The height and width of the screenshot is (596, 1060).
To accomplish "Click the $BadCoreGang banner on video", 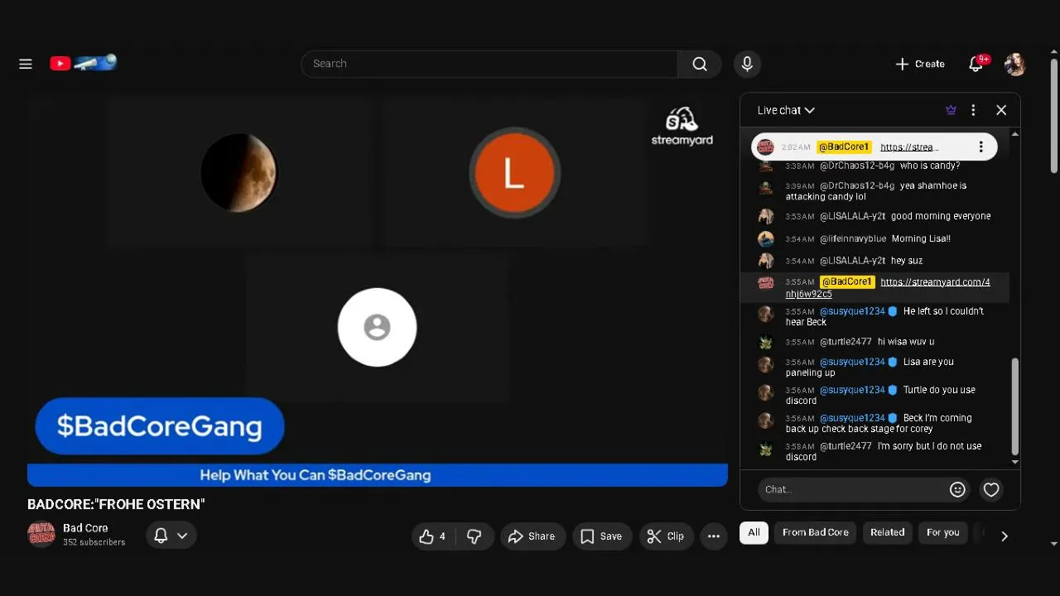I will 160,425.
